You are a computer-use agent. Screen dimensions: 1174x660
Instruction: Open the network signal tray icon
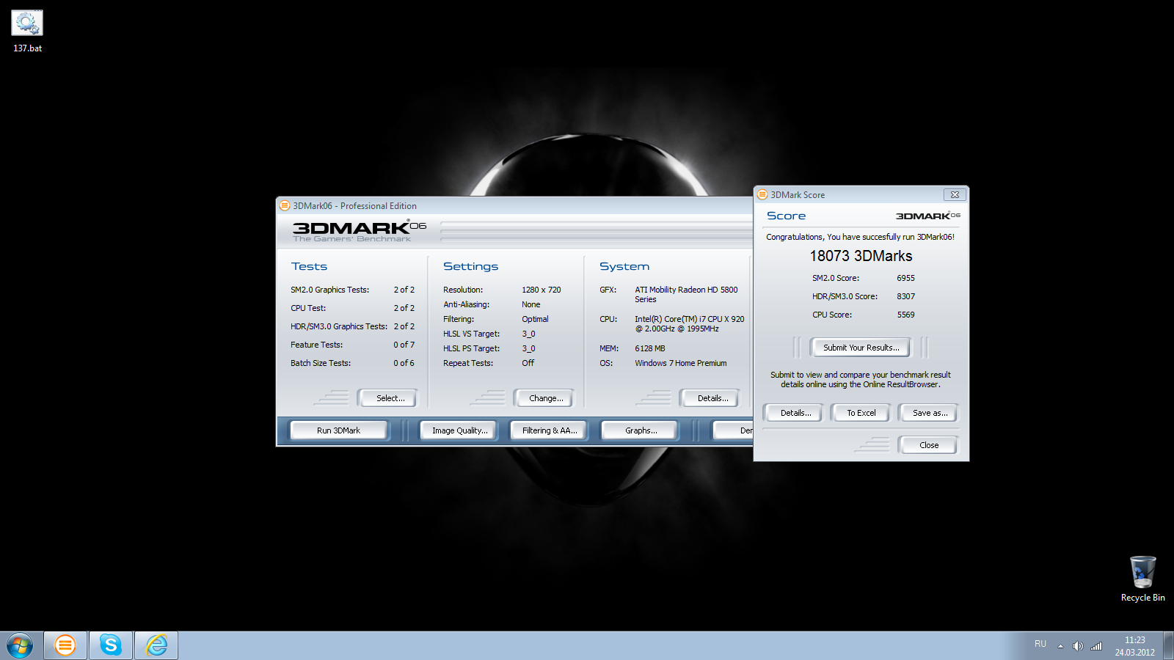1096,646
